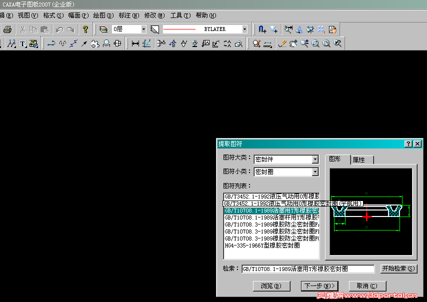Click the Print icon in toolbar
427x302 pixels.
(7, 29)
